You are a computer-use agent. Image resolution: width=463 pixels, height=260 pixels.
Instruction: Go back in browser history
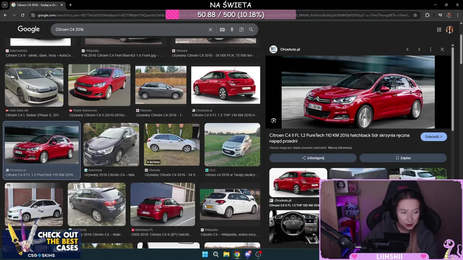pos(5,15)
